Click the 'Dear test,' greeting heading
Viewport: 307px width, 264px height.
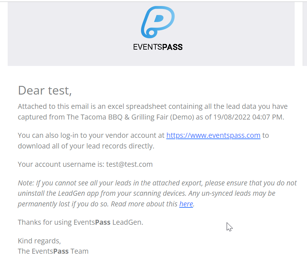tap(45, 91)
